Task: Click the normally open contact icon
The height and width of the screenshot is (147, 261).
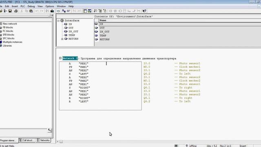Action: pos(111,11)
